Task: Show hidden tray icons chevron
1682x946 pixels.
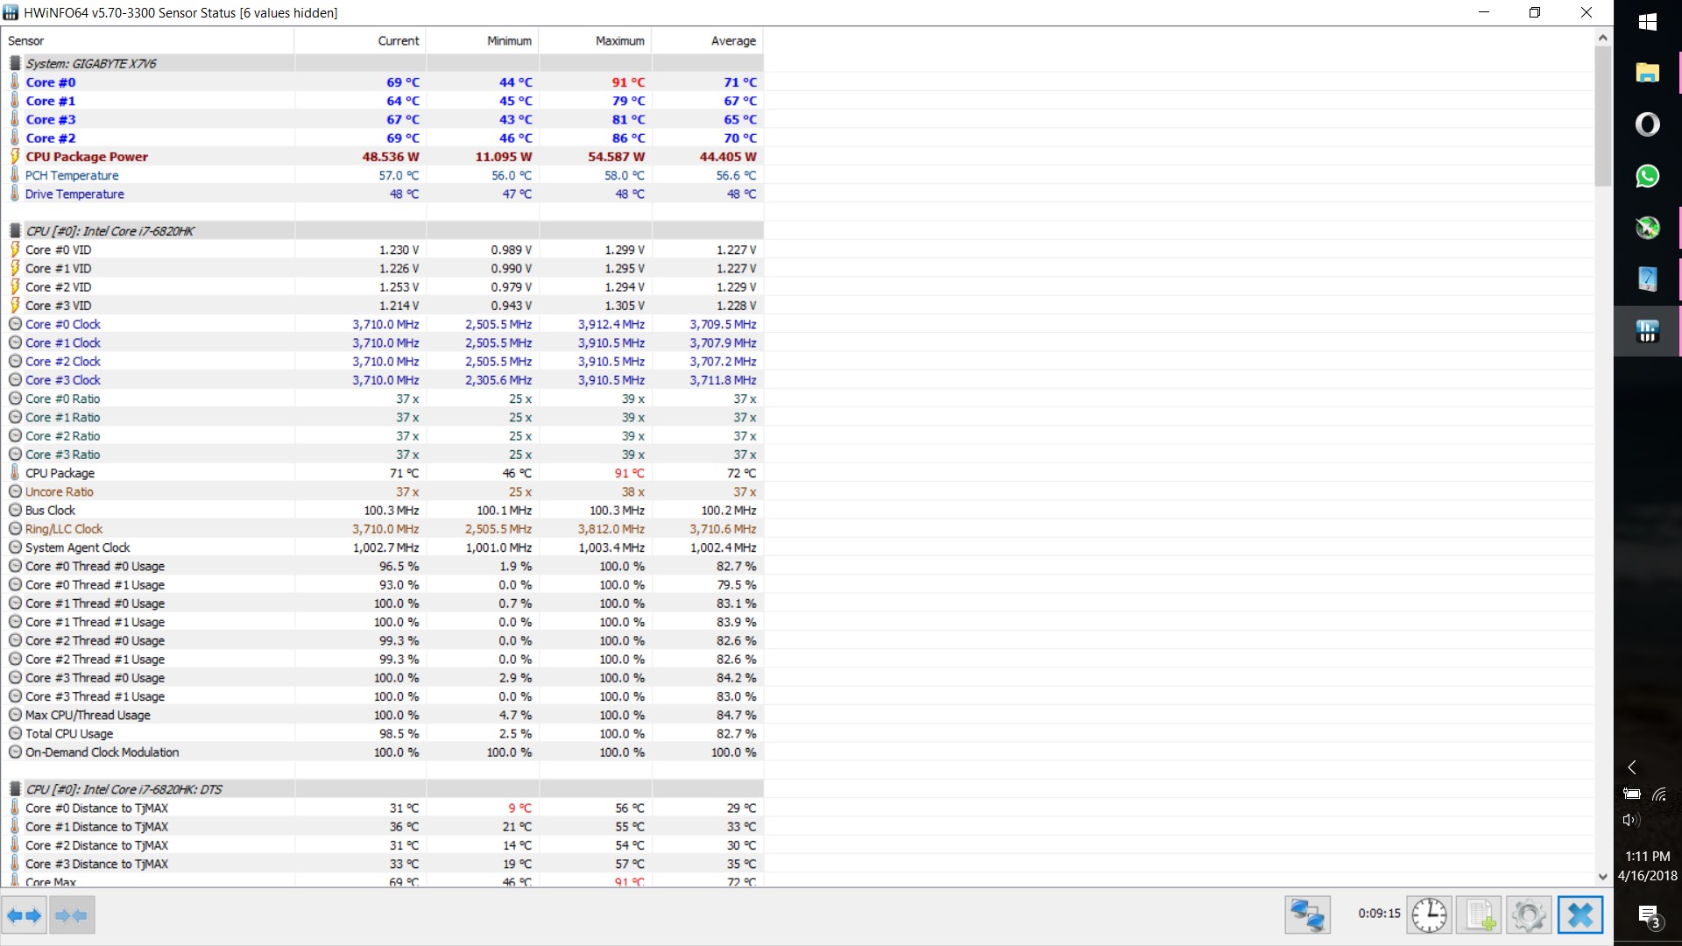Action: click(x=1632, y=767)
